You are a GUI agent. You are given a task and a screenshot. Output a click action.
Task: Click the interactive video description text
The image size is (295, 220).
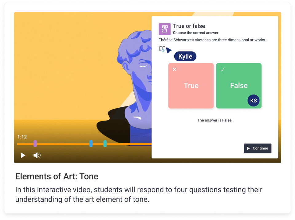138,195
